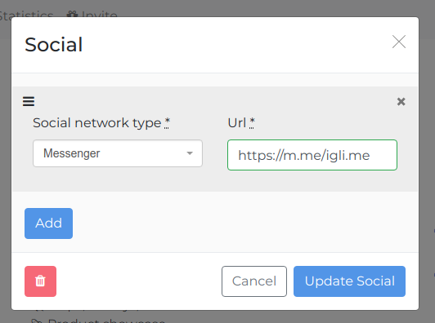Open the Messenger network type dropdown

click(x=118, y=153)
